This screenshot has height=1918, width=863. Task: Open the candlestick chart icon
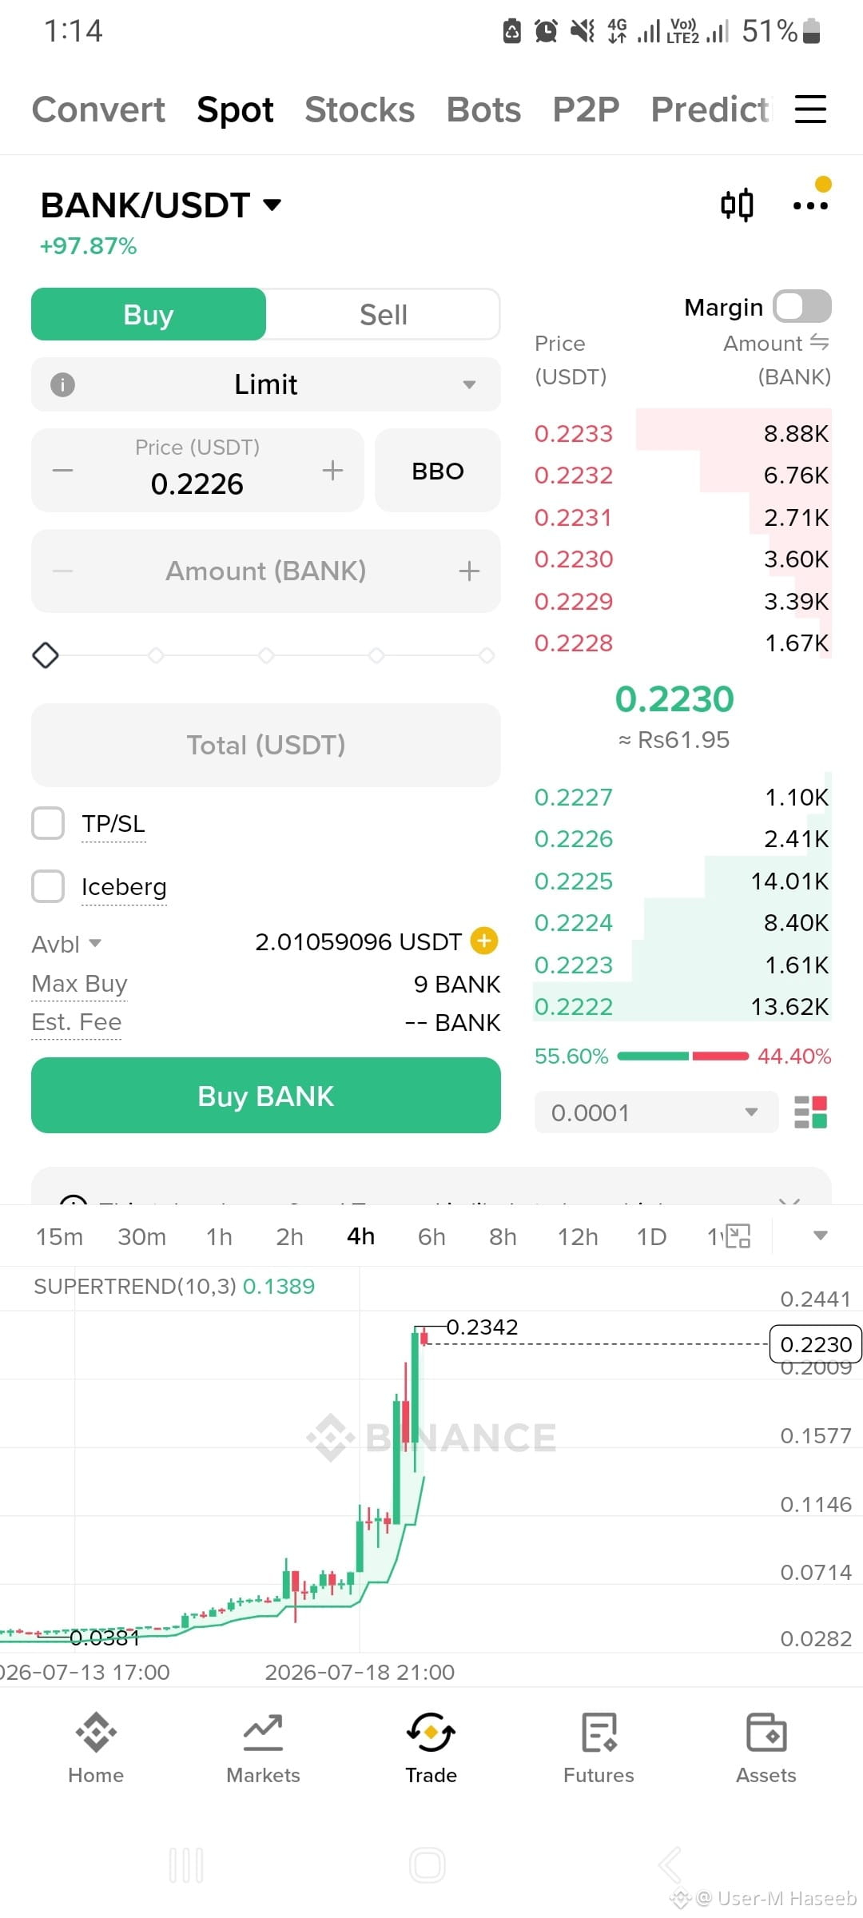click(x=737, y=205)
